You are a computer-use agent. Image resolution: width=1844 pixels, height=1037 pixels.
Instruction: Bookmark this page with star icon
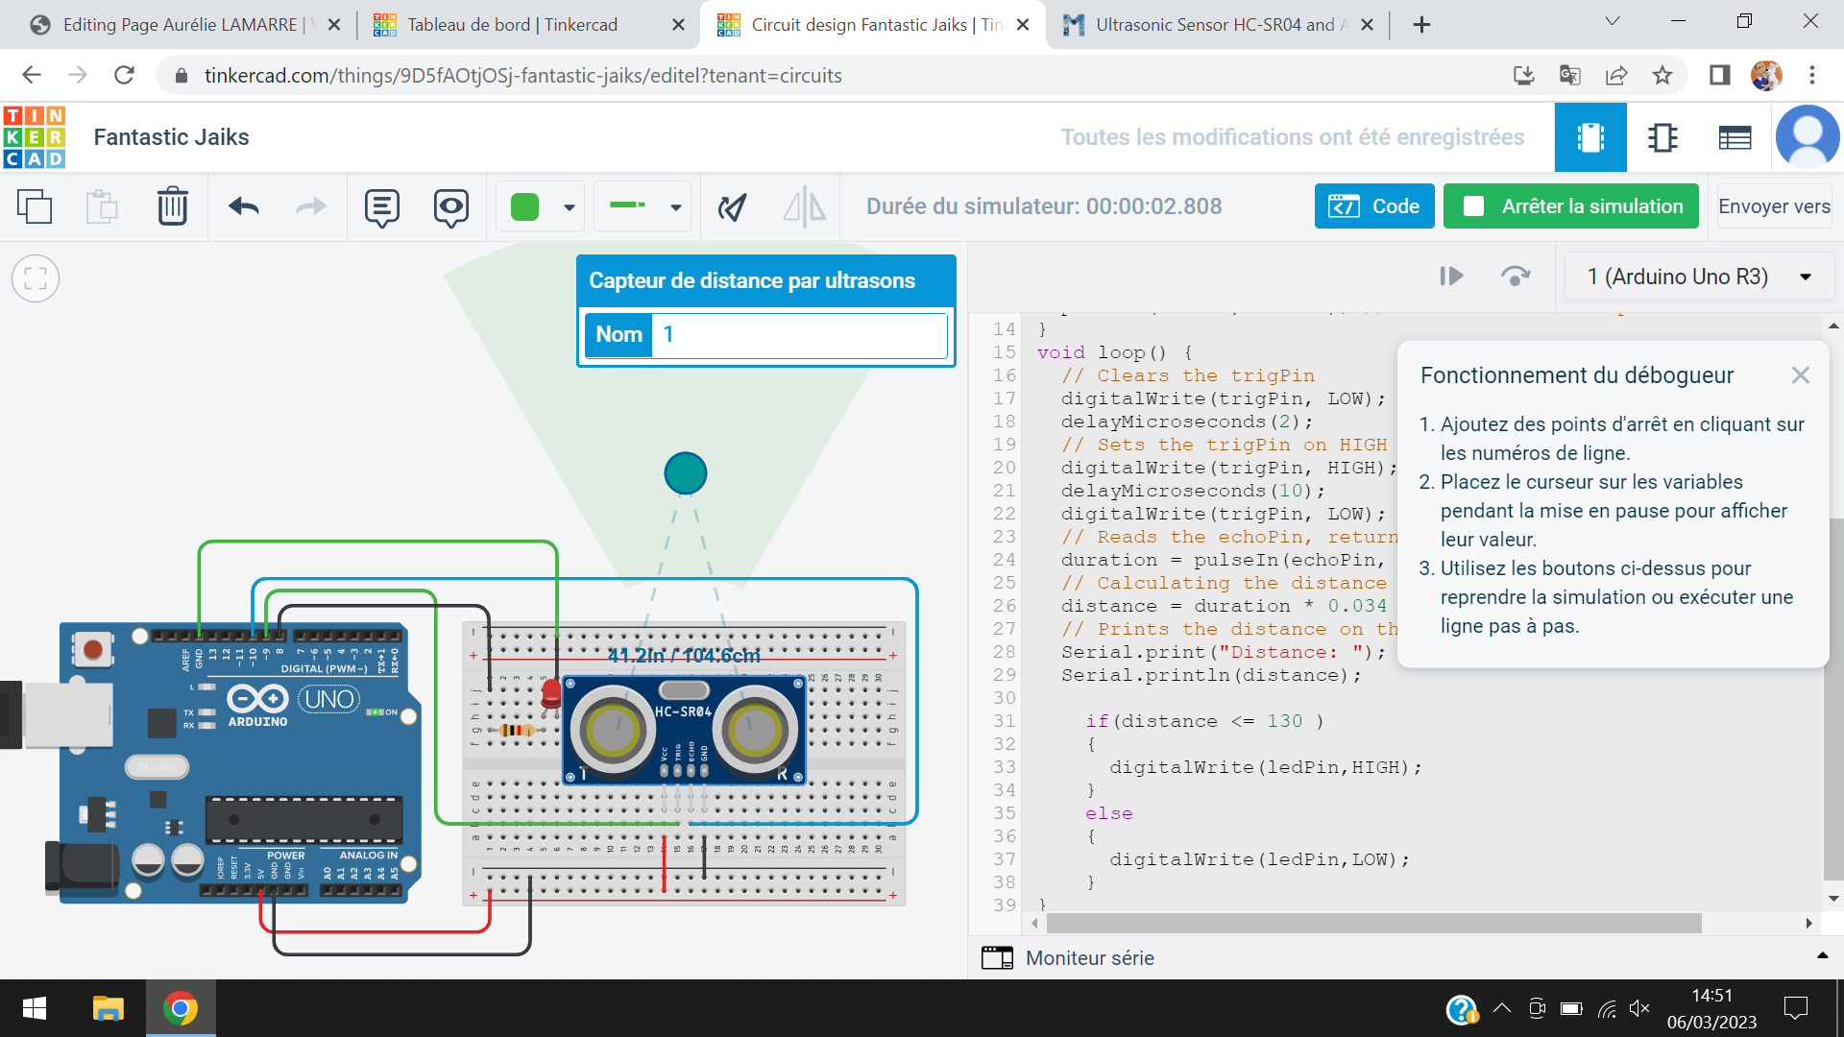[x=1662, y=75]
